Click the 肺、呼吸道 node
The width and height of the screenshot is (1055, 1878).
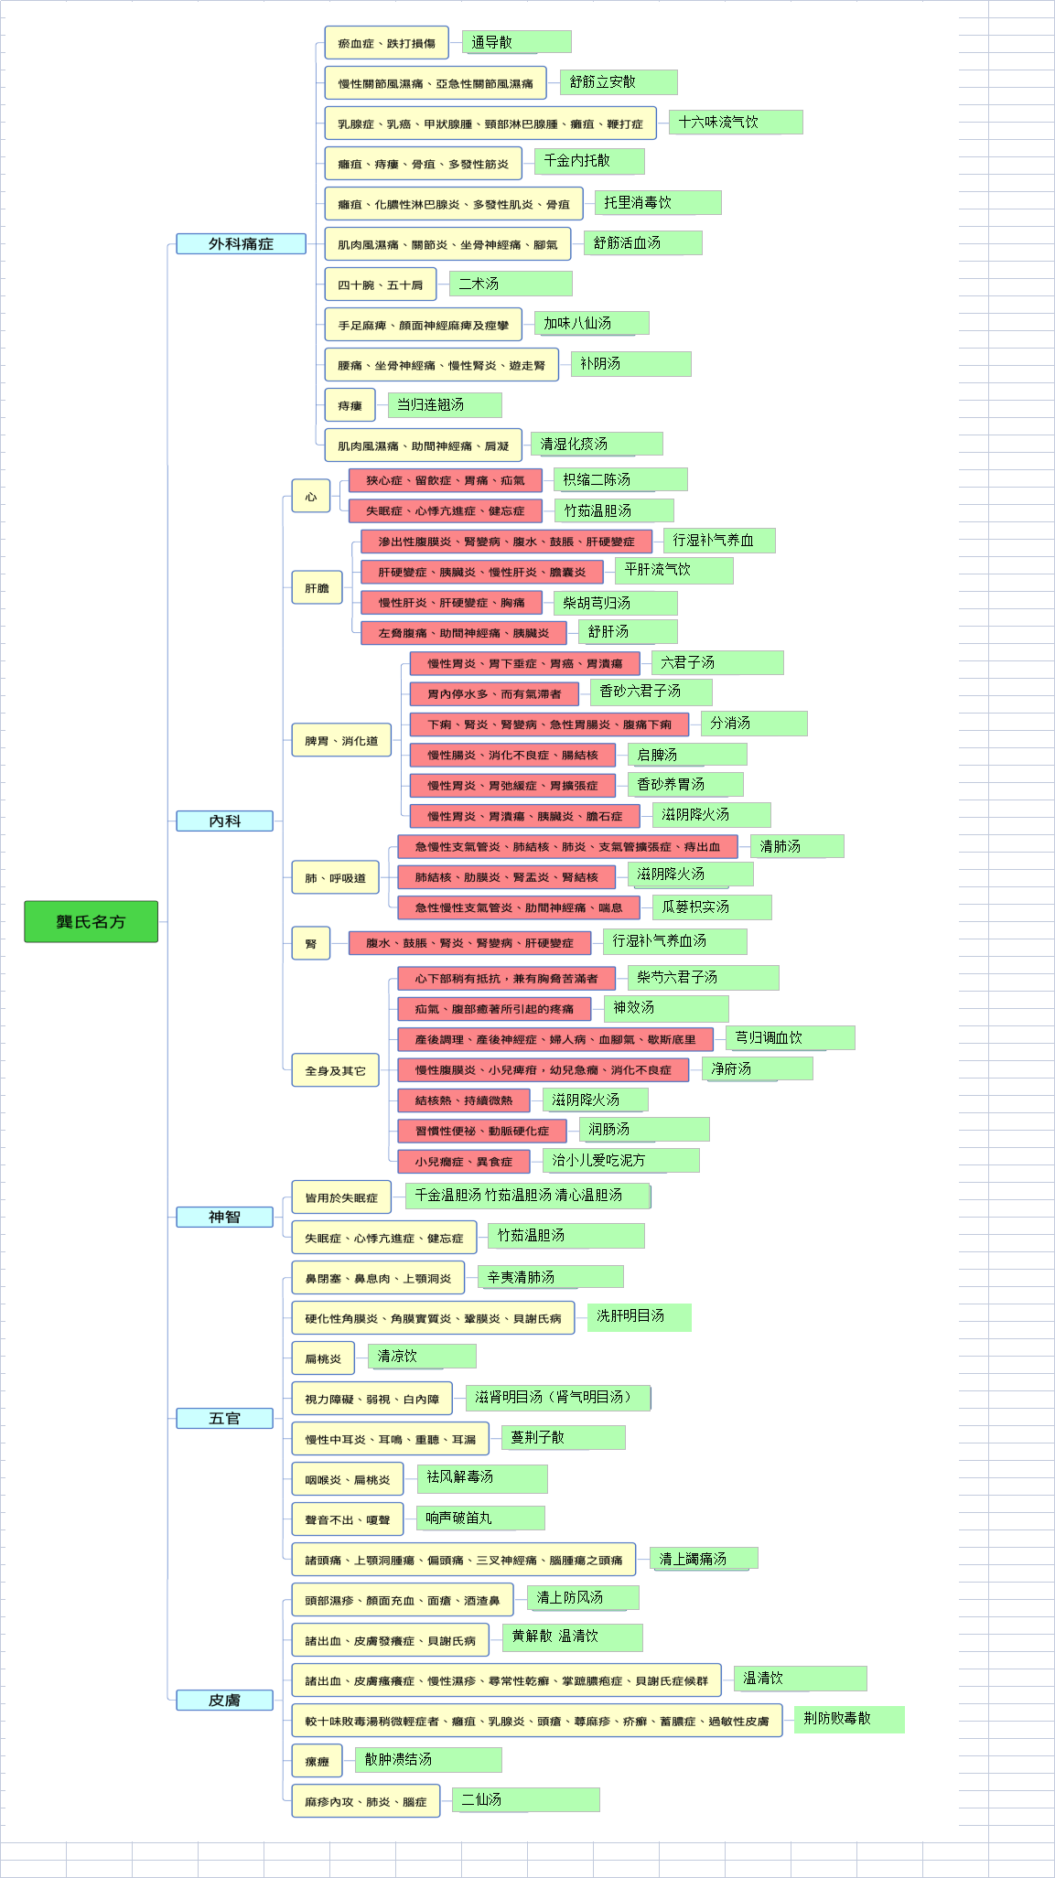[x=335, y=877]
